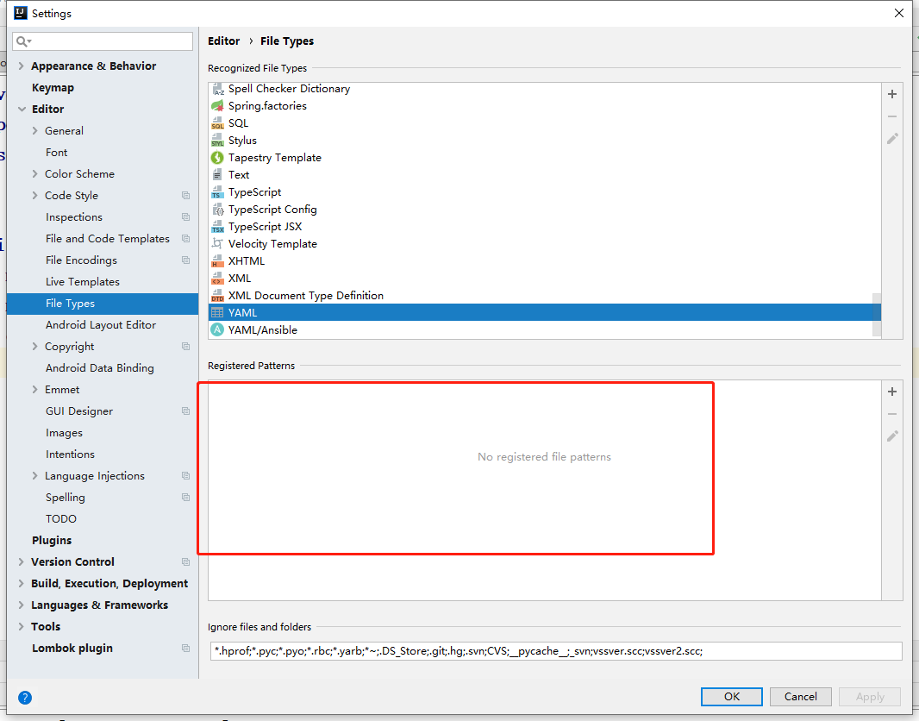Open the Keymap settings page
Screen dimensions: 919x721
[53, 88]
